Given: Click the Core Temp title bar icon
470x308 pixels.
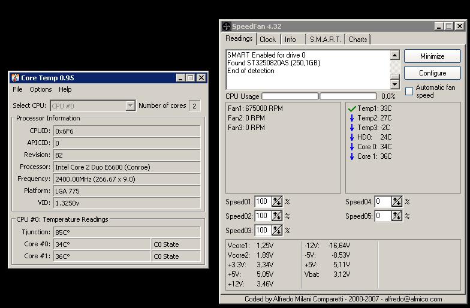Looking at the screenshot, I should 15,78.
